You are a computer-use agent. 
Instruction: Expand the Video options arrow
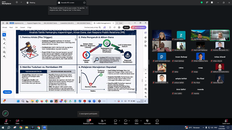22,121
